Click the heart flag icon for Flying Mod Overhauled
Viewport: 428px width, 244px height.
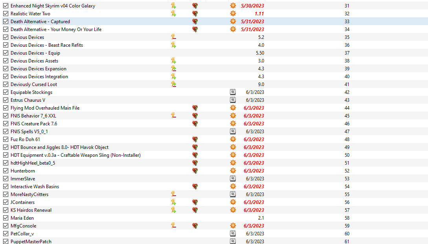coord(195,108)
